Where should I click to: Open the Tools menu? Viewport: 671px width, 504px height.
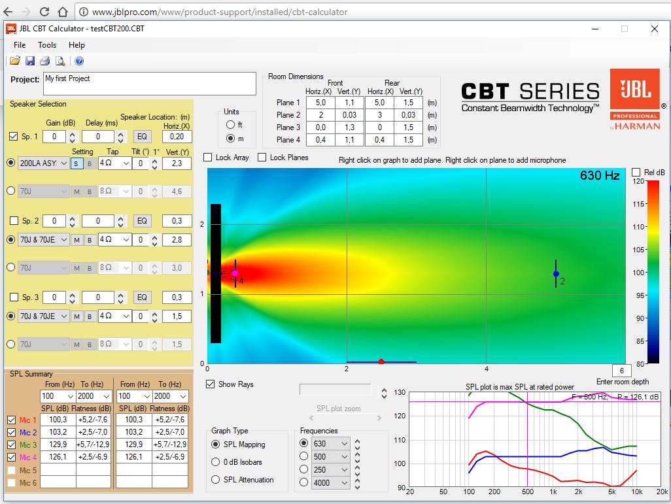click(47, 45)
